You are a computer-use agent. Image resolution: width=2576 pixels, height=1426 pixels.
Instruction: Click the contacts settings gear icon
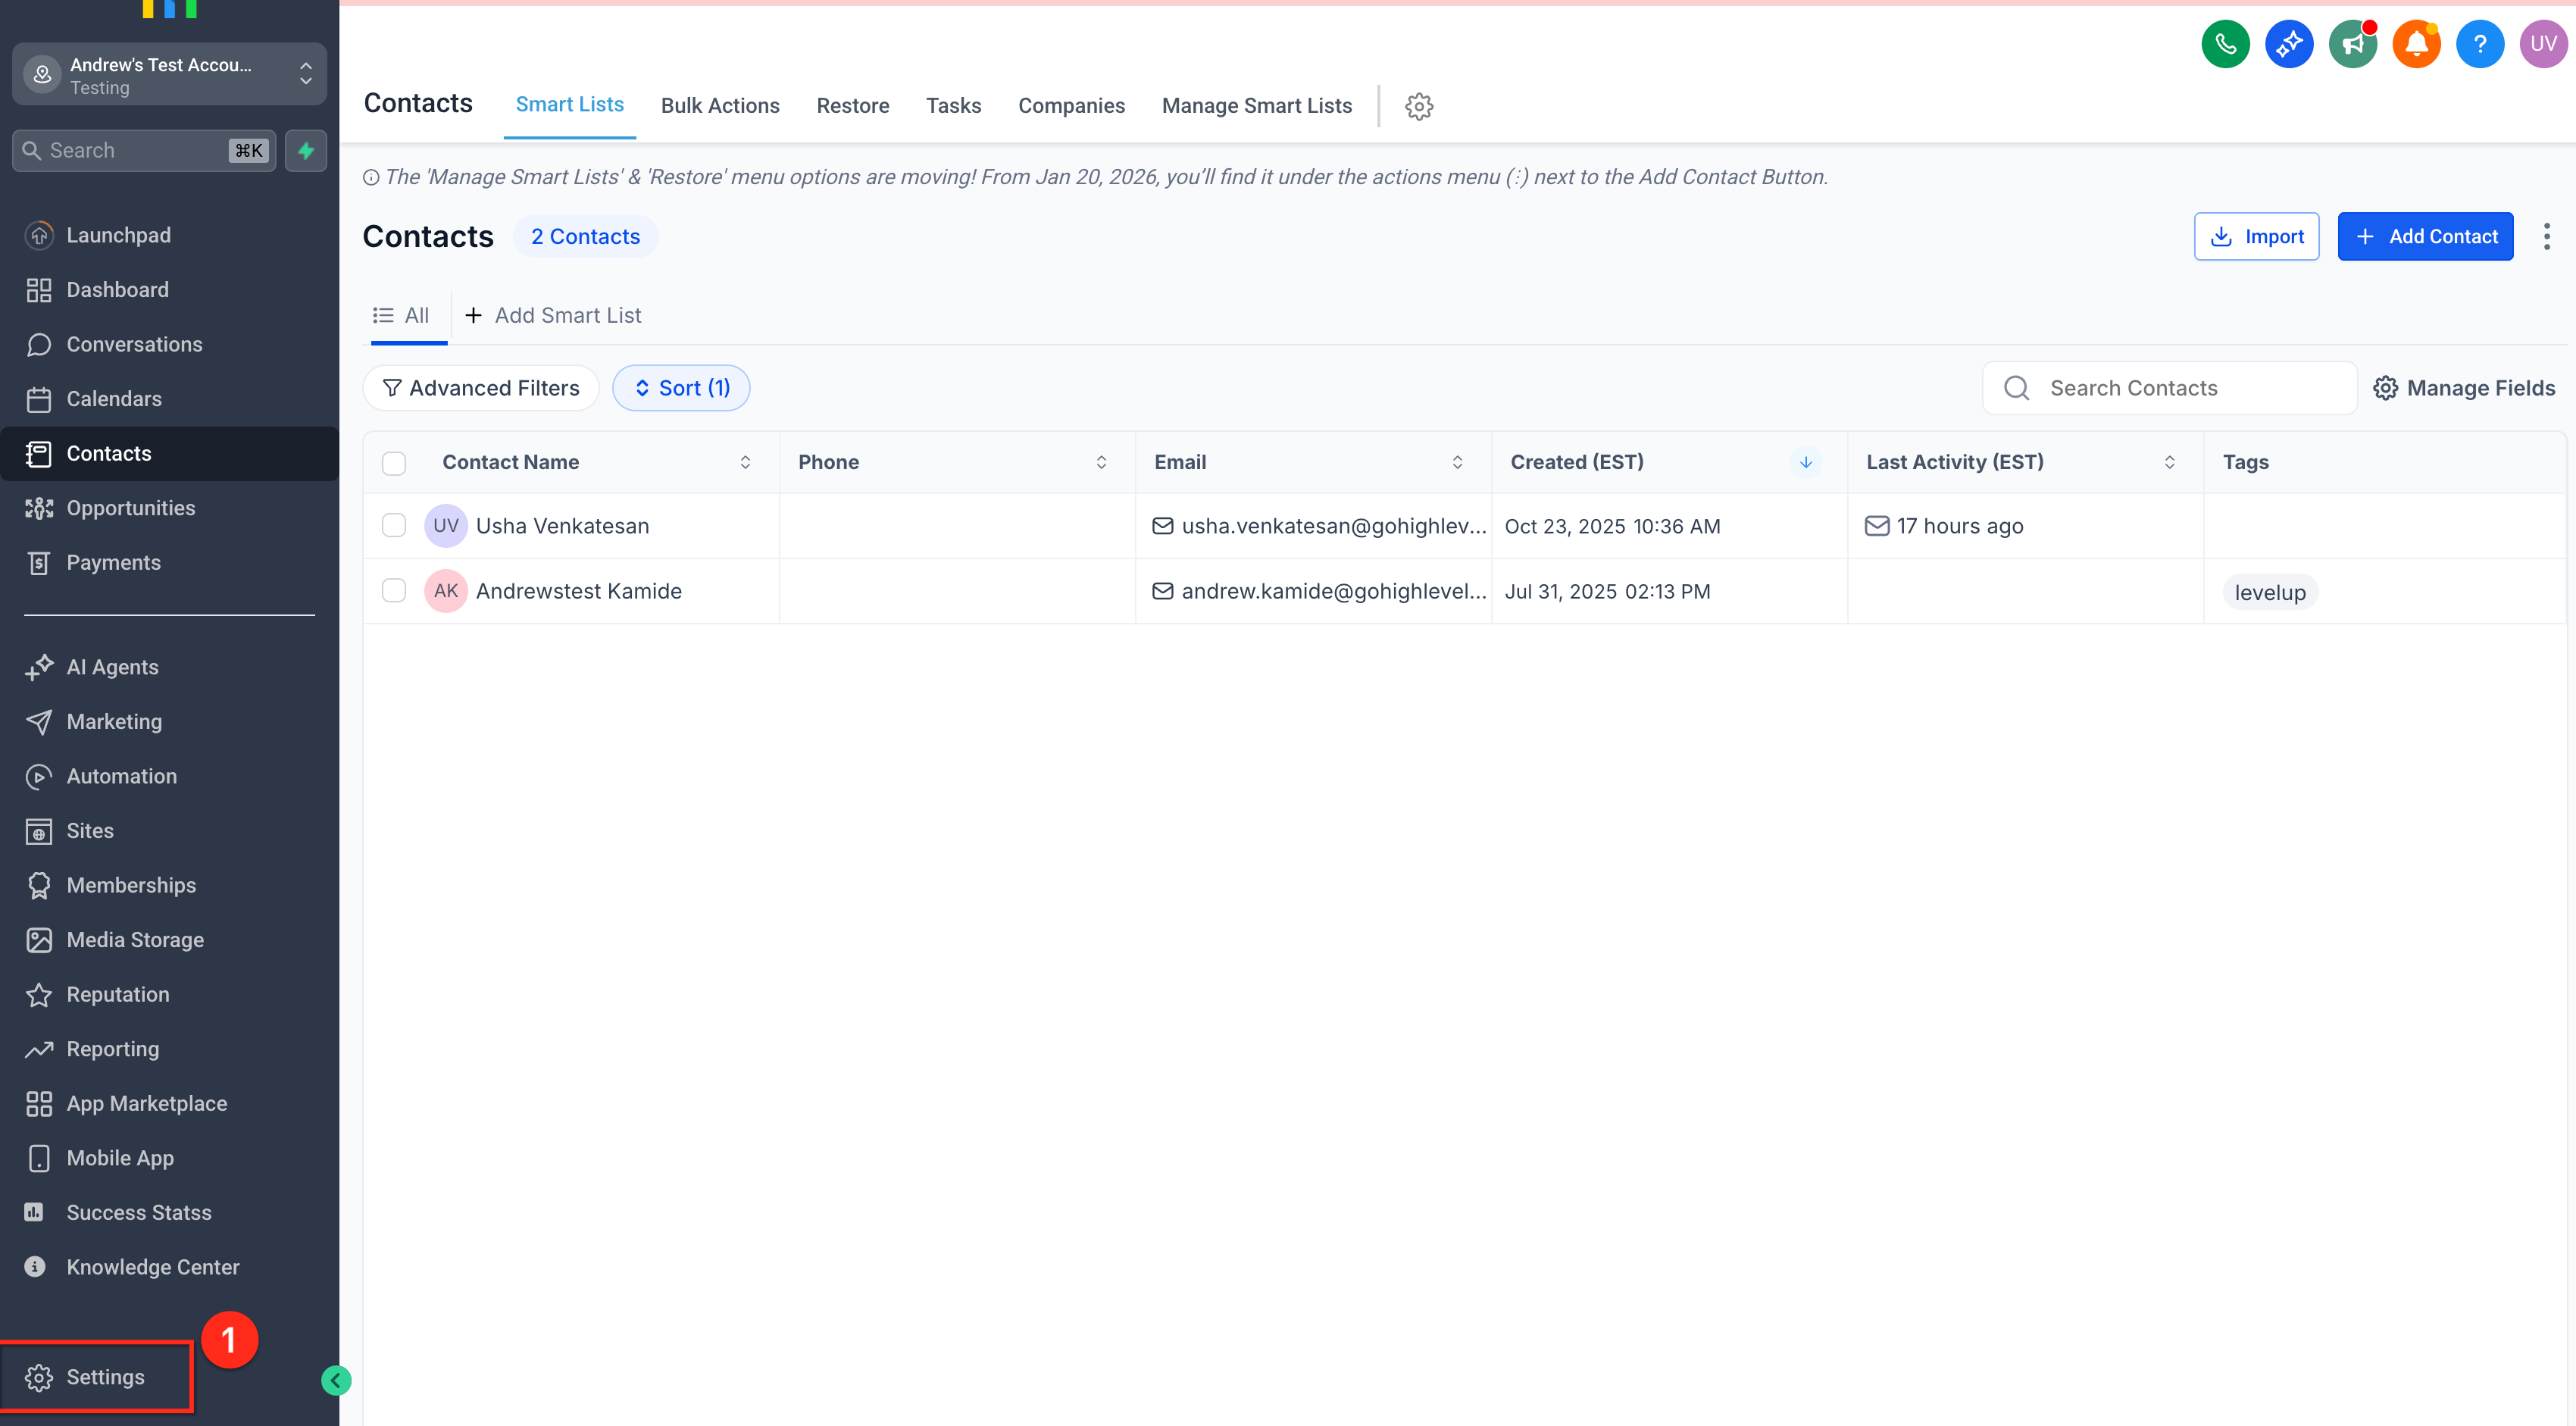click(x=1418, y=106)
